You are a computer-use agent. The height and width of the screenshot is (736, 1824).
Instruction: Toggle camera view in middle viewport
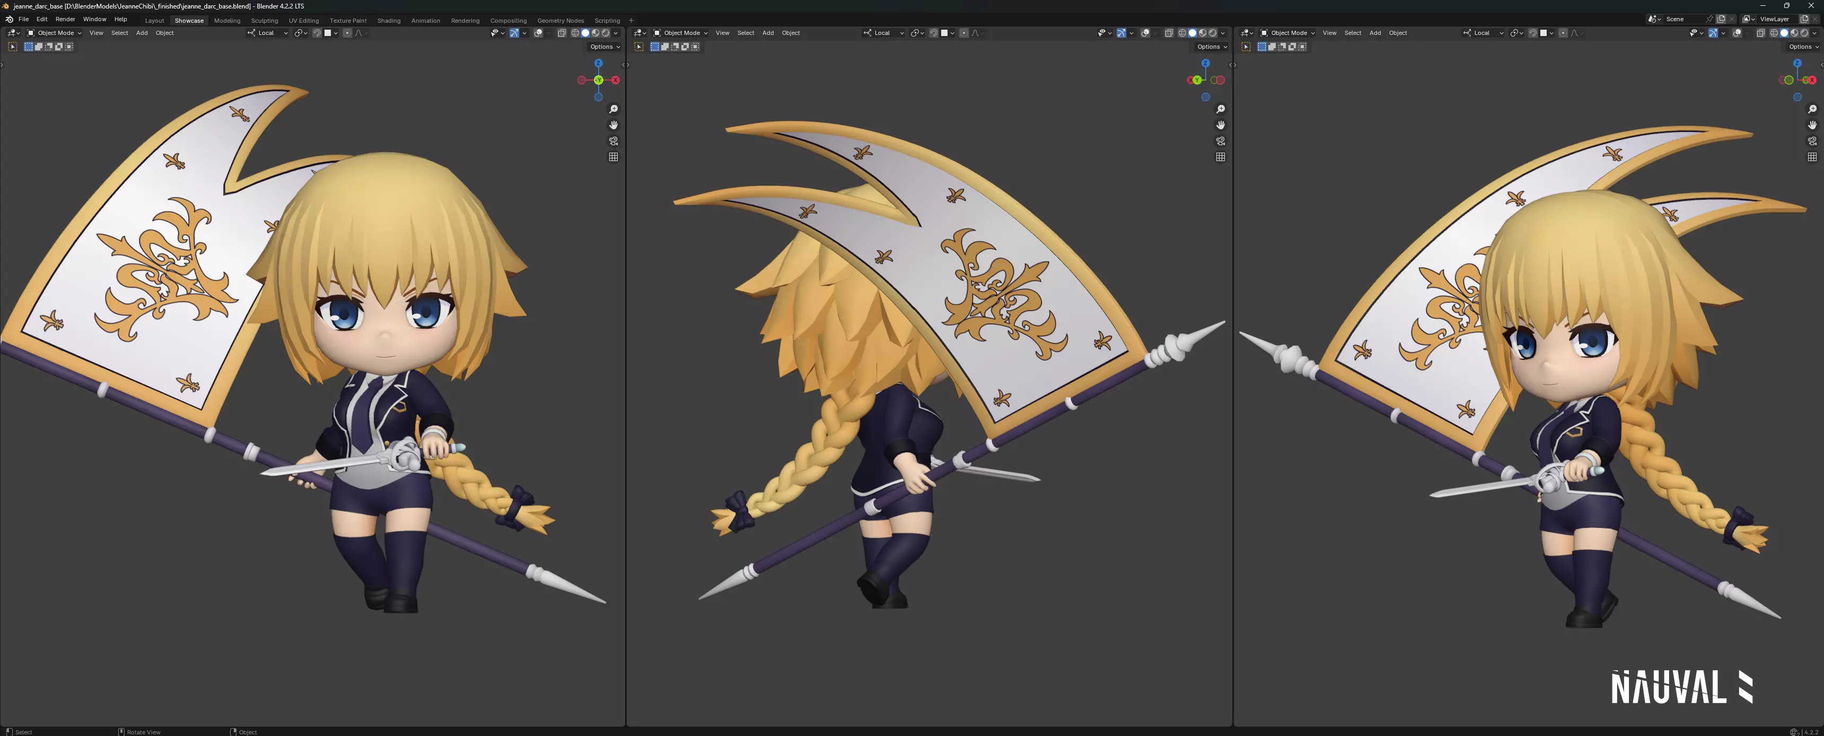coord(1221,141)
